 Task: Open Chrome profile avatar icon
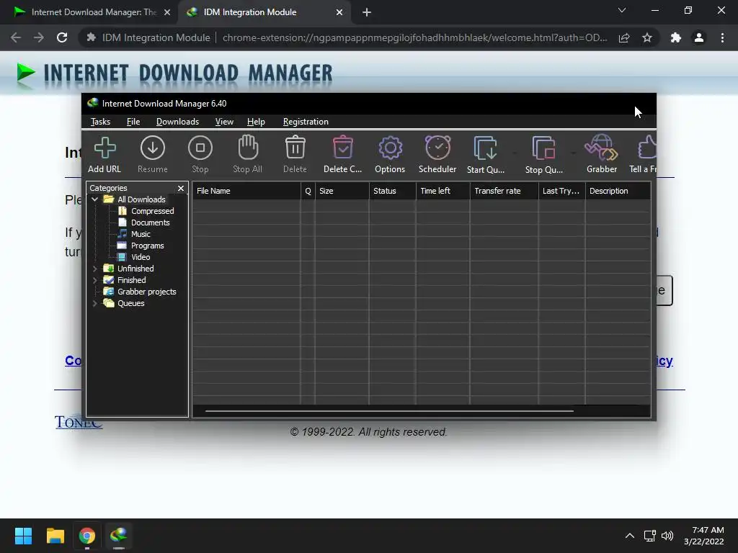click(x=699, y=37)
